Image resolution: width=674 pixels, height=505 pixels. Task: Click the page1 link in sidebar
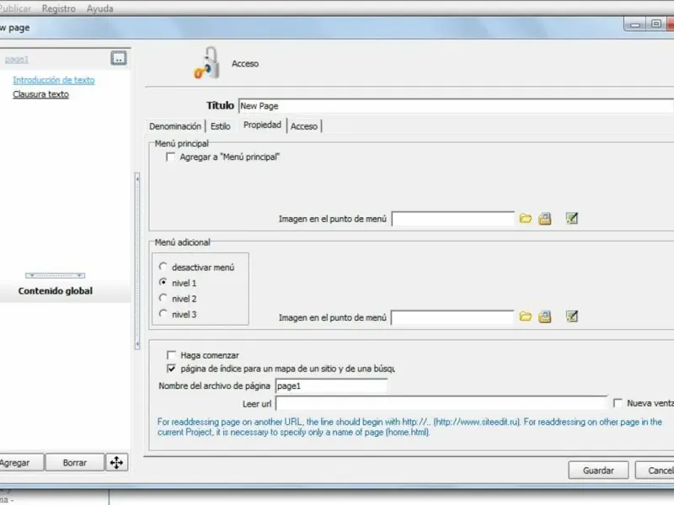17,59
